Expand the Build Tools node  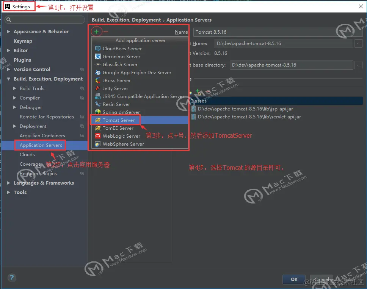click(x=14, y=88)
